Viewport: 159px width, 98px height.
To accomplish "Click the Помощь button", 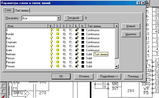I will click(133, 76).
